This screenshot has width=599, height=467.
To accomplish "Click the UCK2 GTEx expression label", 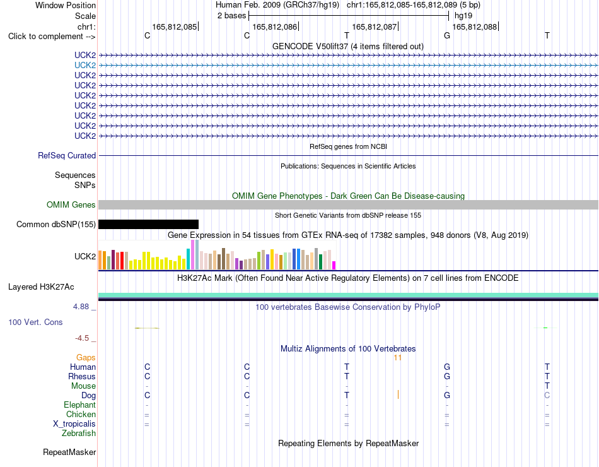I will coord(85,256).
